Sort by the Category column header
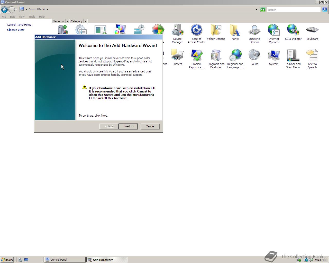The width and height of the screenshot is (329, 263). coord(77,21)
